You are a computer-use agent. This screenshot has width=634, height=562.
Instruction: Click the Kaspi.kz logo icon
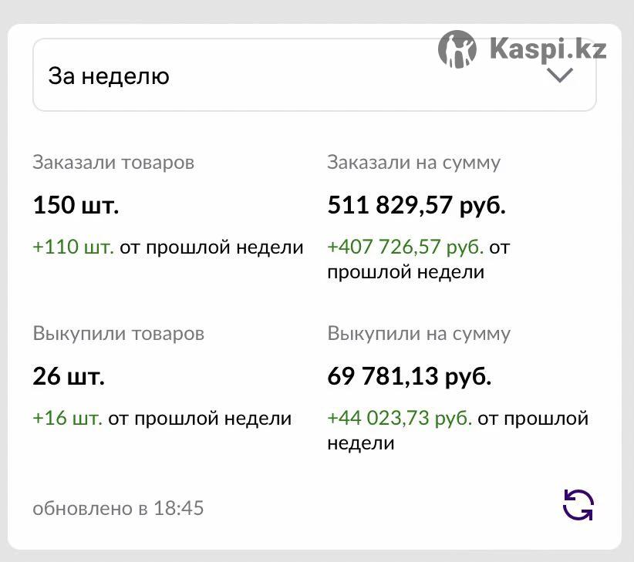(457, 49)
